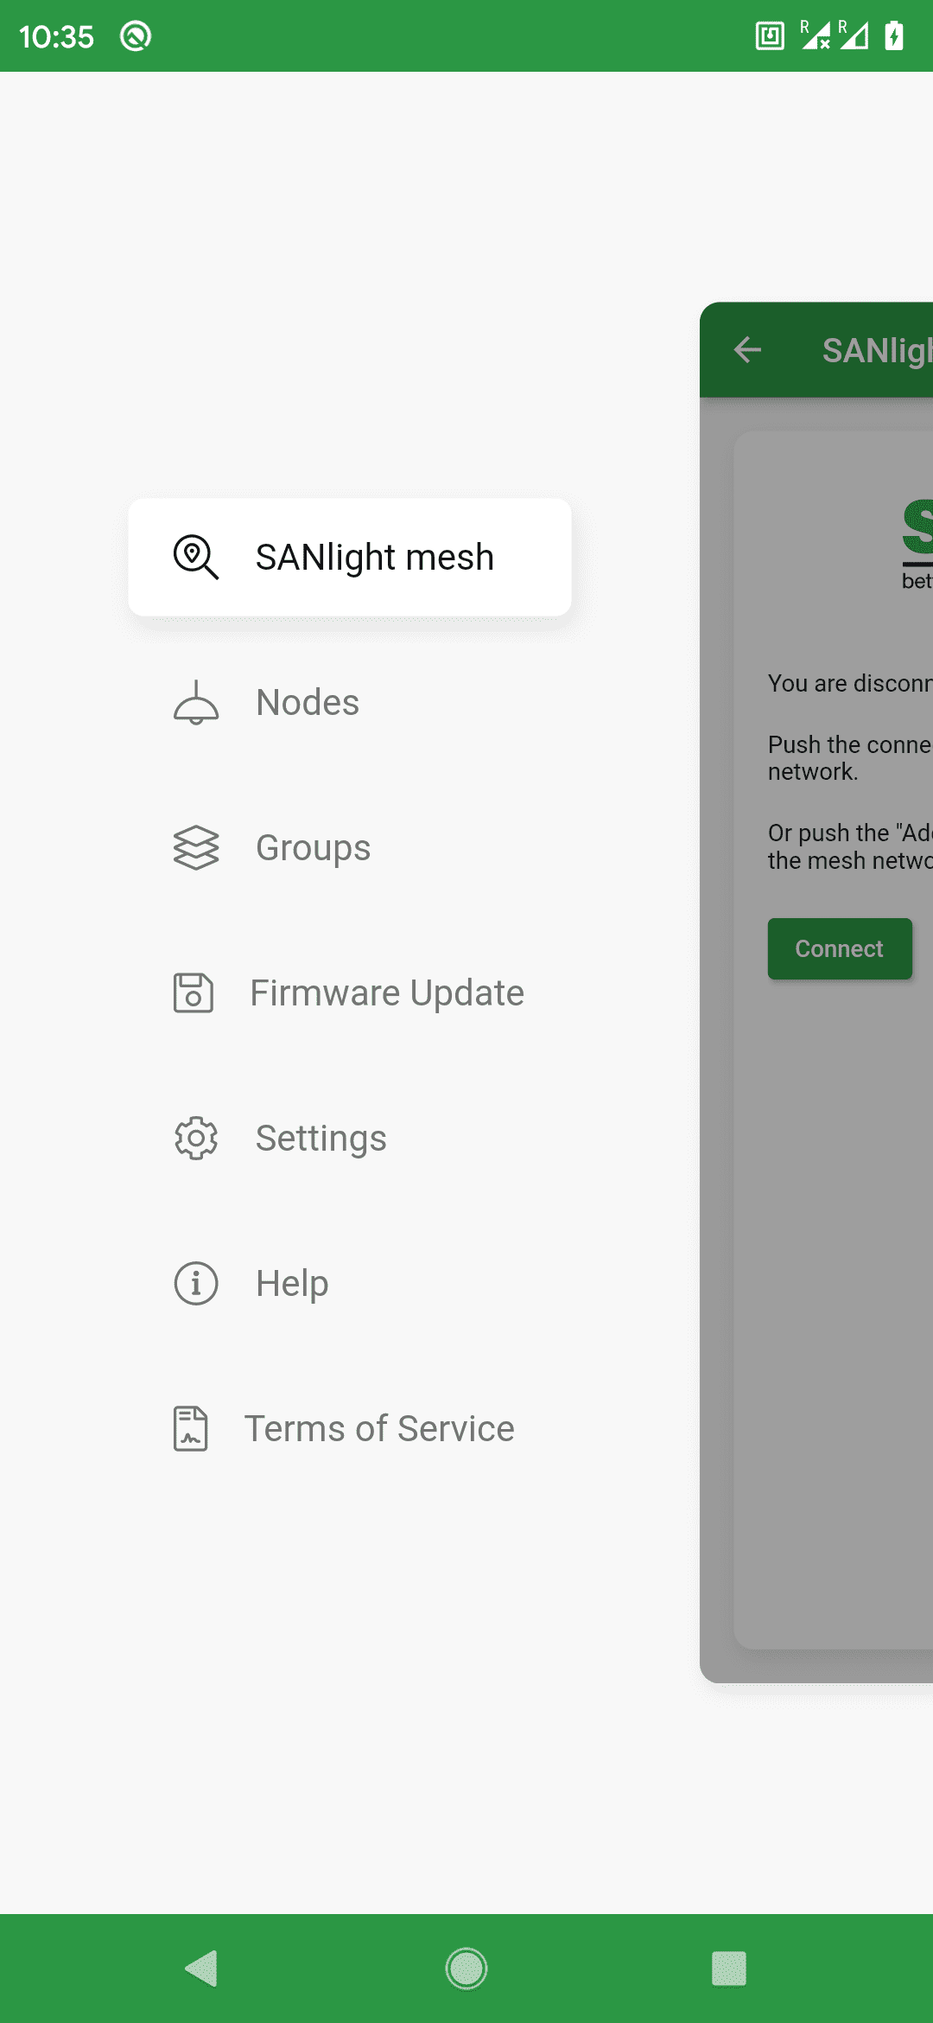Tap the Help info icon
Viewport: 933px width, 2023px height.
pyautogui.click(x=196, y=1283)
